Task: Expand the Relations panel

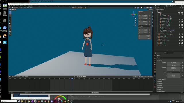Action: tap(160, 81)
